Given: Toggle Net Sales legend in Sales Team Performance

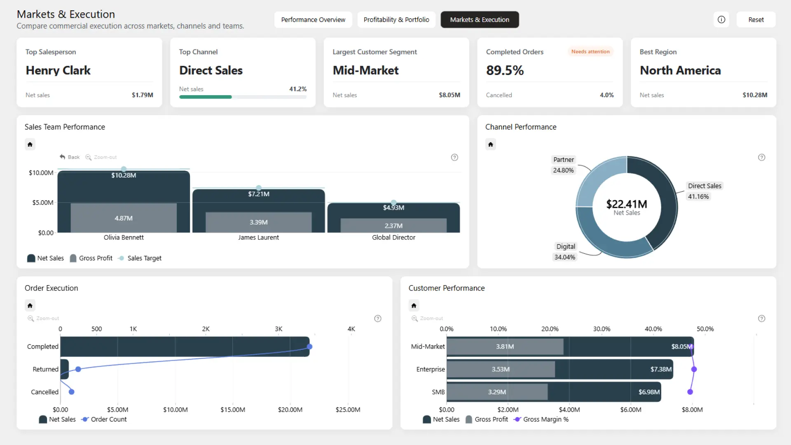Looking at the screenshot, I should (x=45, y=258).
